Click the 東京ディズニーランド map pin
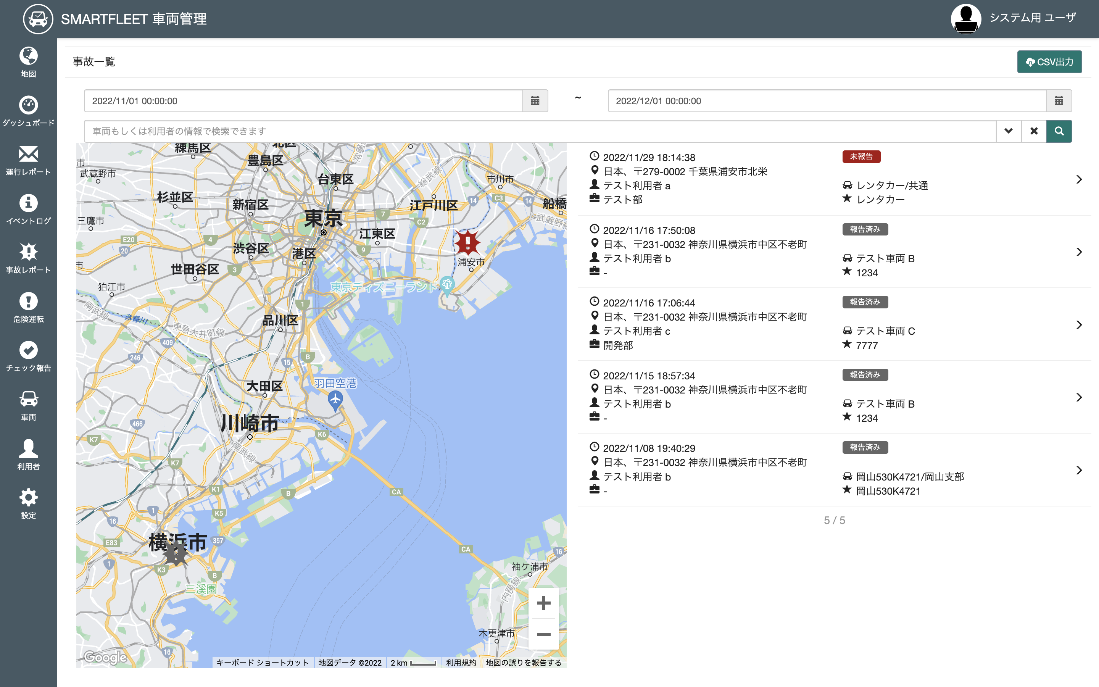The image size is (1099, 687). pyautogui.click(x=447, y=286)
